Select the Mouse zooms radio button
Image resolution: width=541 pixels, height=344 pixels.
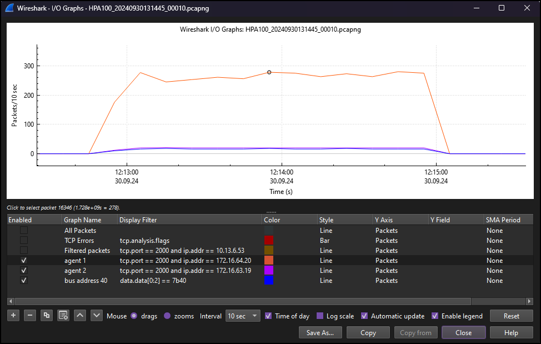tap(167, 316)
